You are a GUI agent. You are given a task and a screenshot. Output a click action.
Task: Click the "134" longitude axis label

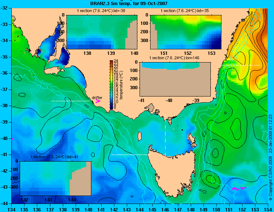click(12, 209)
